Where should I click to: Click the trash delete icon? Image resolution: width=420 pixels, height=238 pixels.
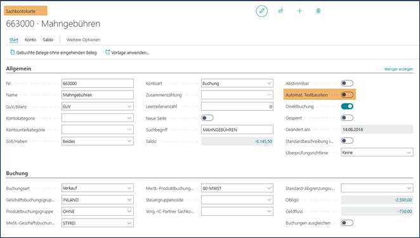click(x=318, y=11)
